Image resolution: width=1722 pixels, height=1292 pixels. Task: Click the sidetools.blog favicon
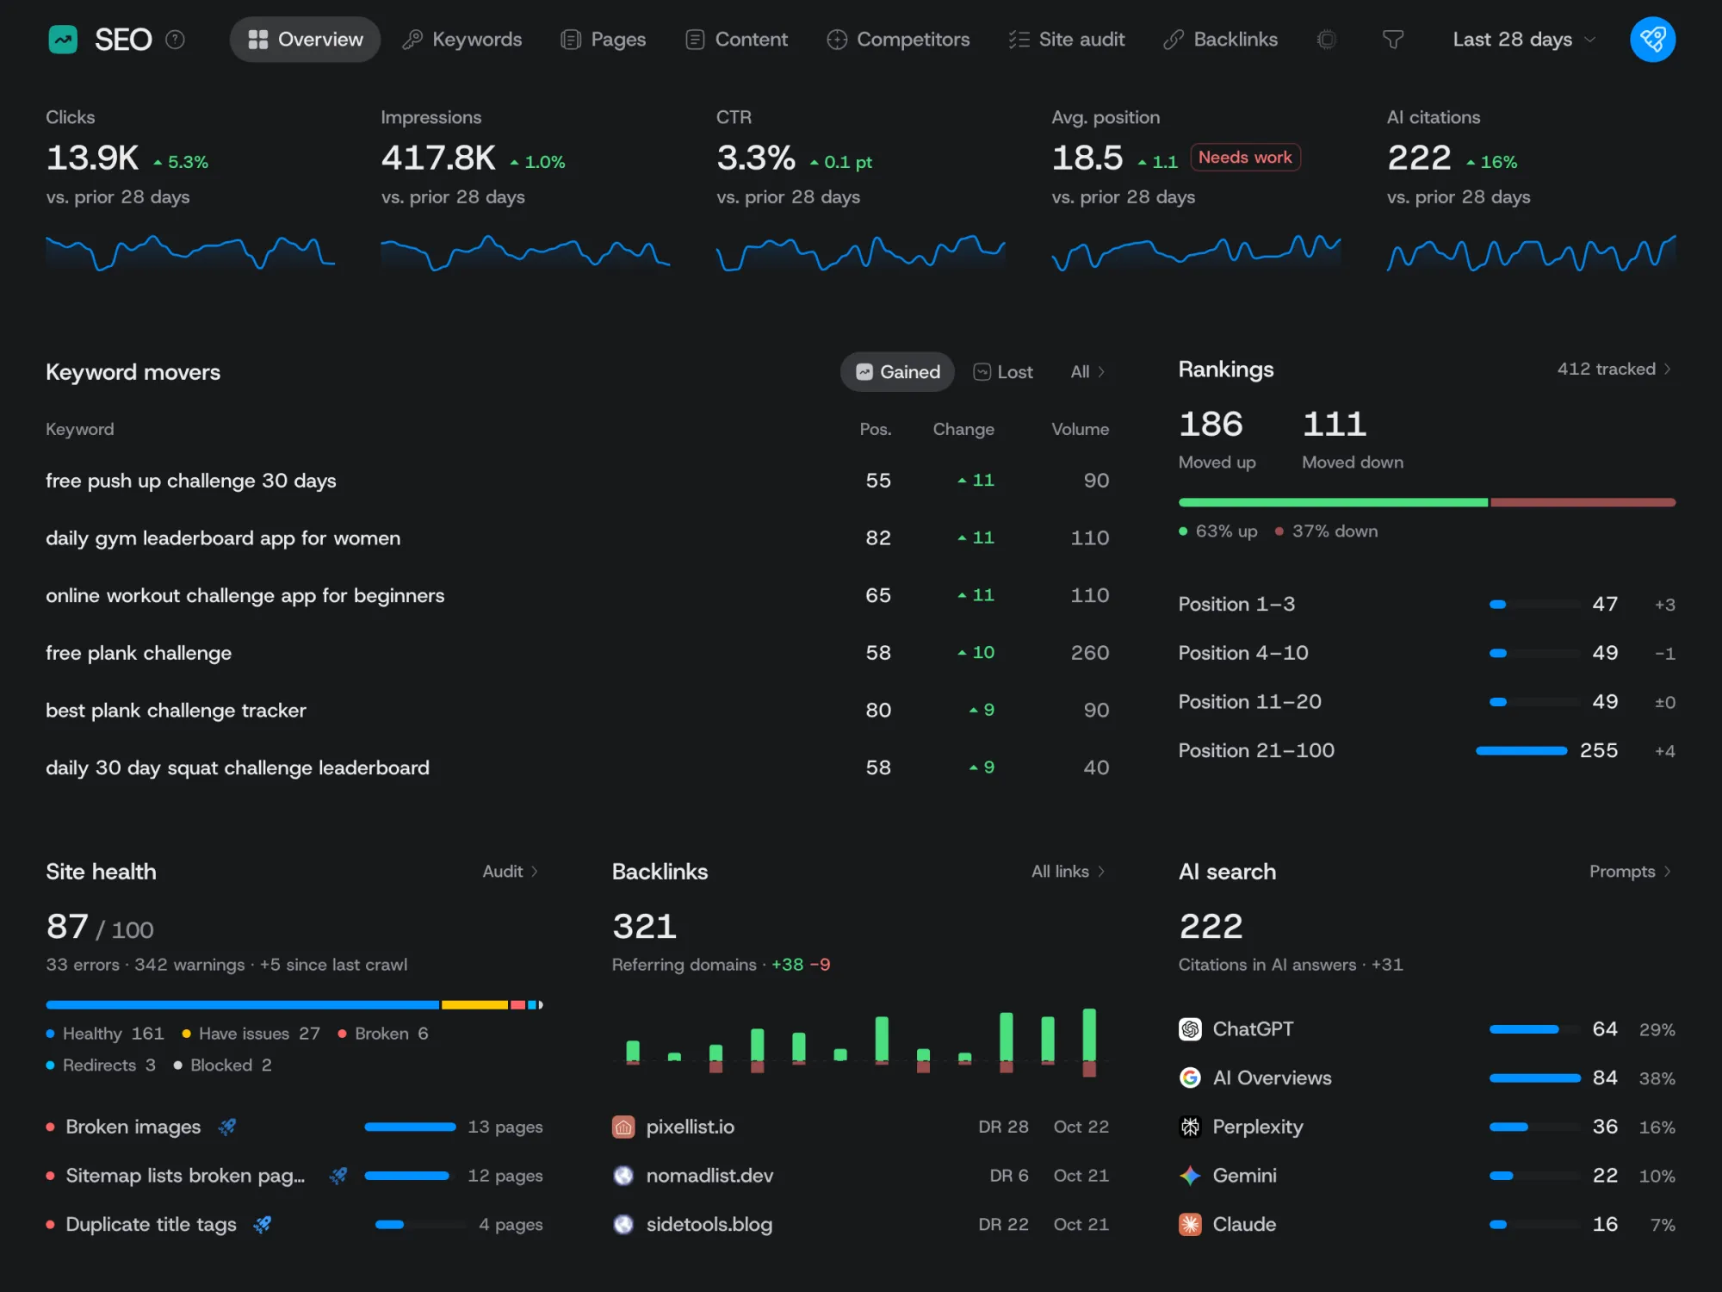pos(623,1224)
